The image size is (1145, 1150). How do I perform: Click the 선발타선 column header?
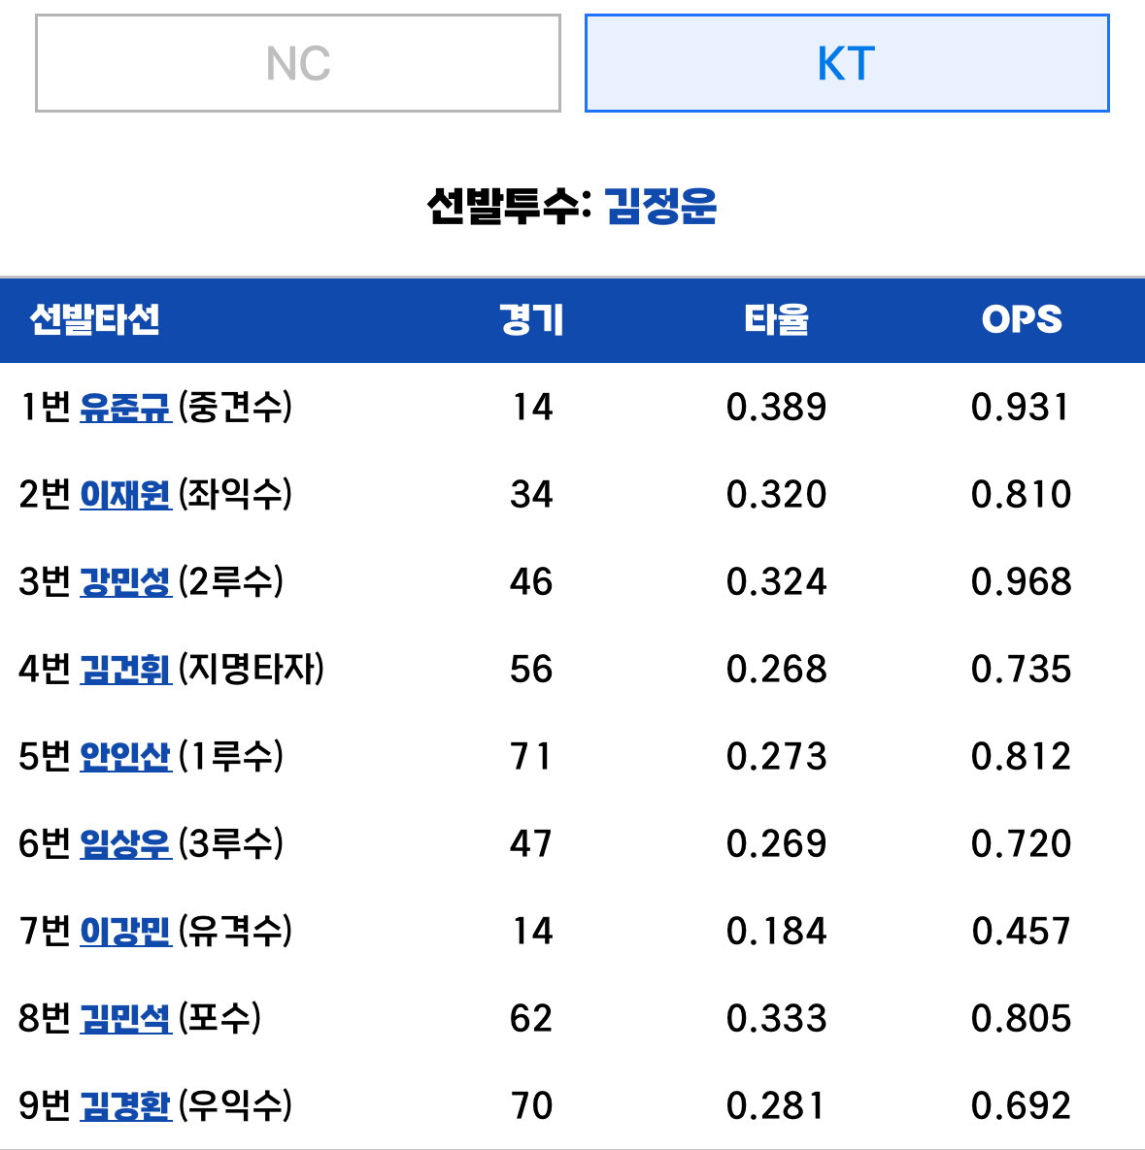pos(94,320)
